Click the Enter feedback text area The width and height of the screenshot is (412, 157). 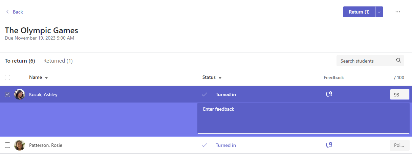coord(303,118)
